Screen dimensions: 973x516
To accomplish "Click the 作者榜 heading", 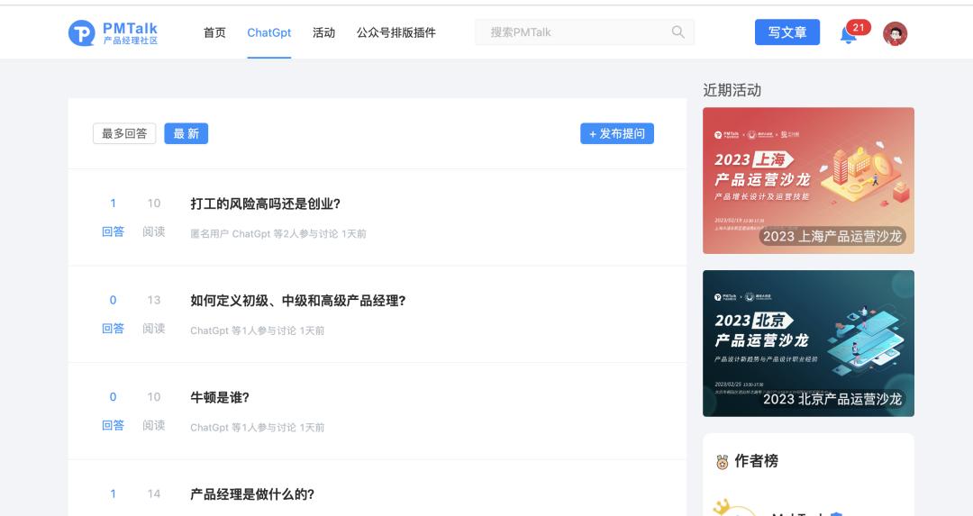I will click(x=757, y=461).
